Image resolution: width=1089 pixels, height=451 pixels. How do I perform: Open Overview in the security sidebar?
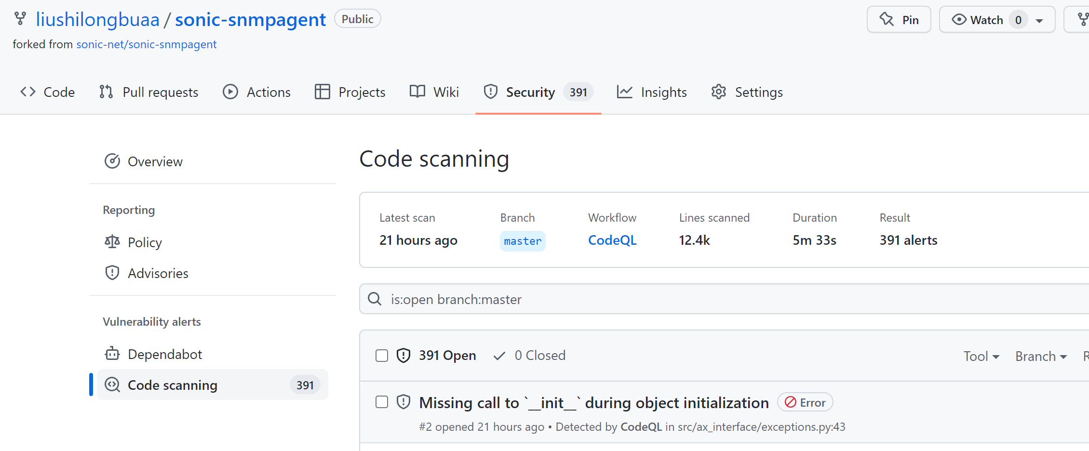[x=213, y=161]
